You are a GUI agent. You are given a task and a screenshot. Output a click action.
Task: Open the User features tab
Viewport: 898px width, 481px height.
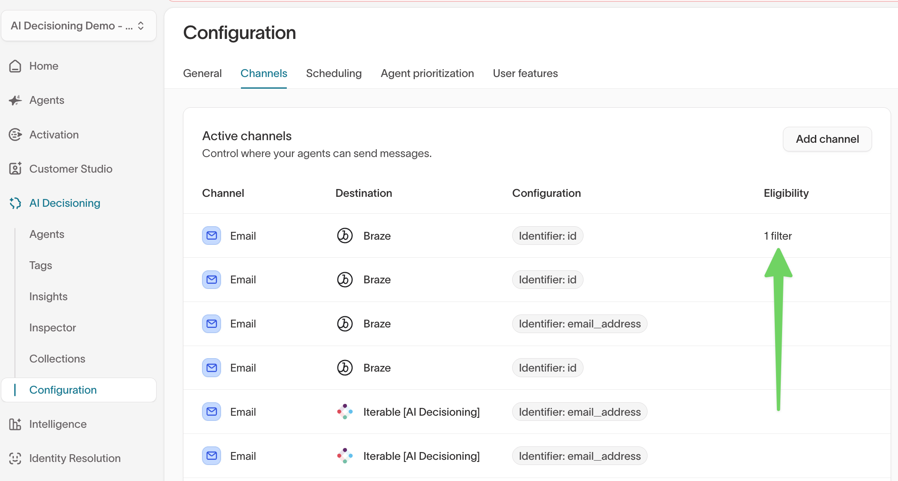(x=525, y=74)
